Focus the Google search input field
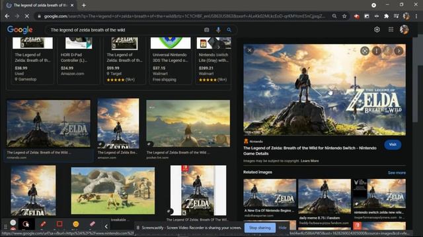 click(124, 30)
